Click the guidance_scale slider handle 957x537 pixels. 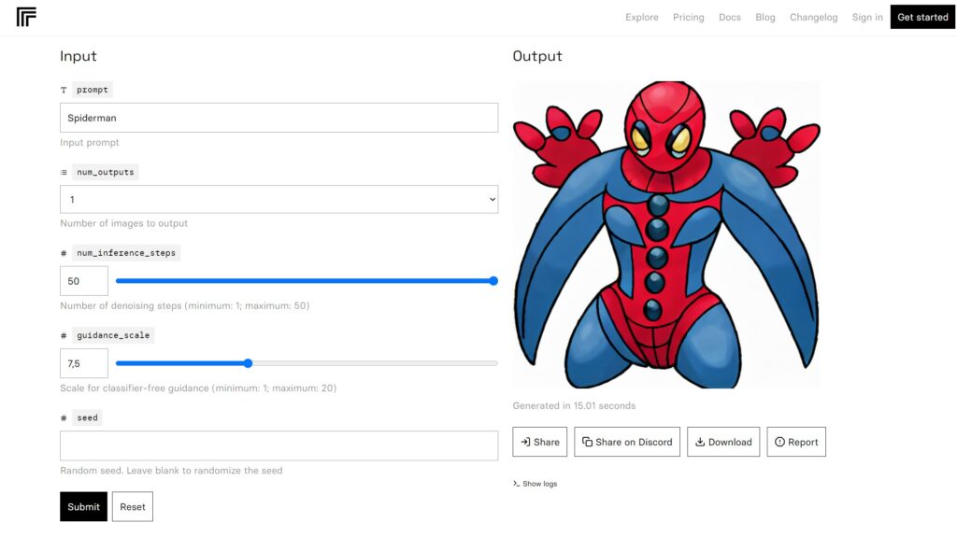click(248, 363)
